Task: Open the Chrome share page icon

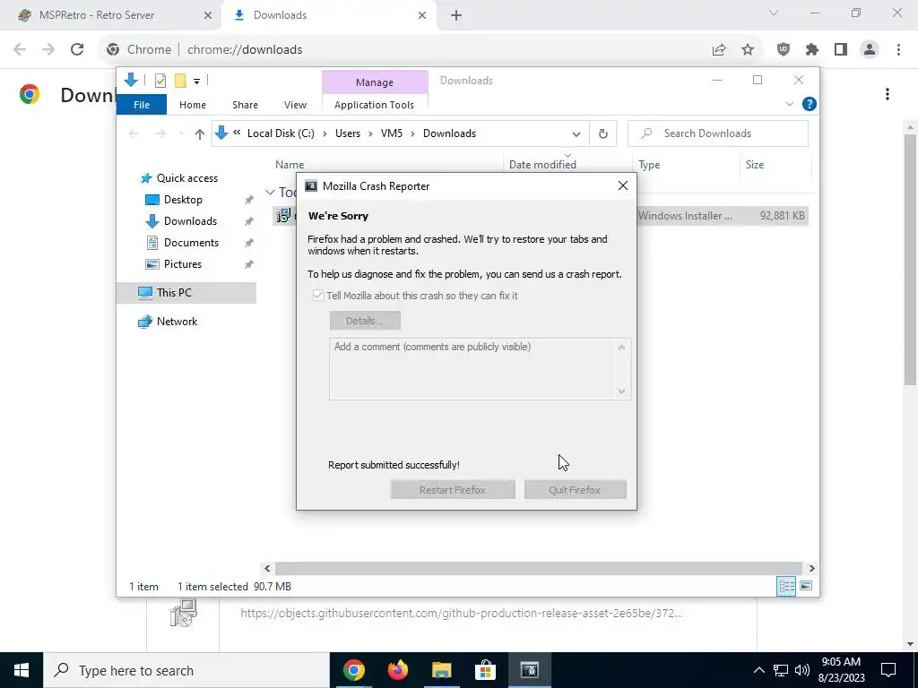Action: [719, 50]
